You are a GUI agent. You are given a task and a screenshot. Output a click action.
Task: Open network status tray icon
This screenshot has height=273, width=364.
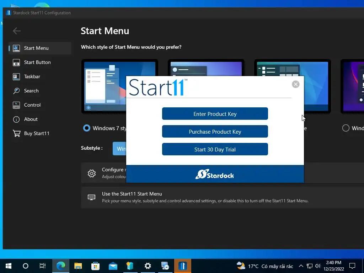[310, 266]
